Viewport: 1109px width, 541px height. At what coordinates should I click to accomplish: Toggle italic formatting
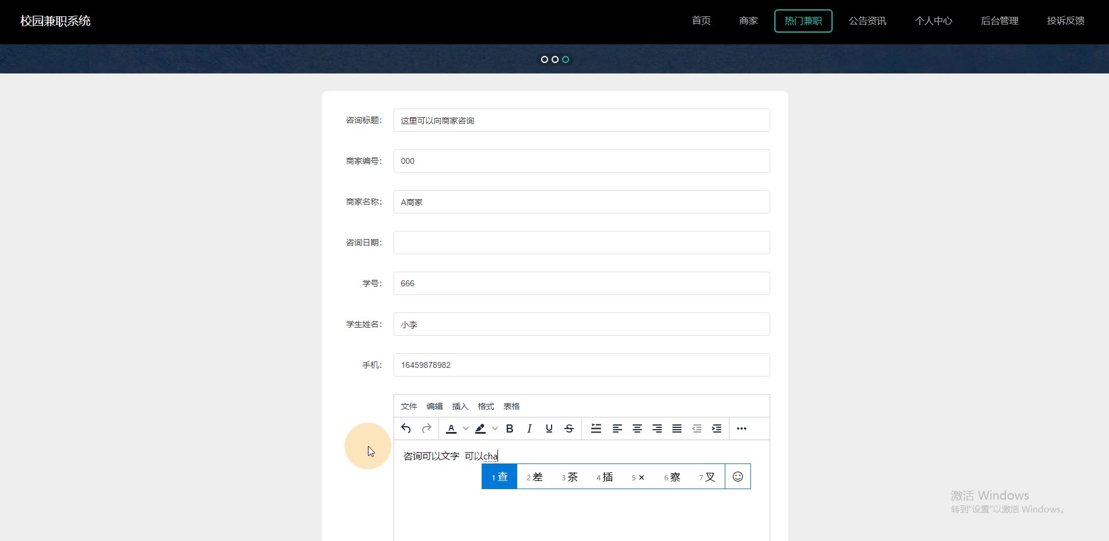(529, 428)
